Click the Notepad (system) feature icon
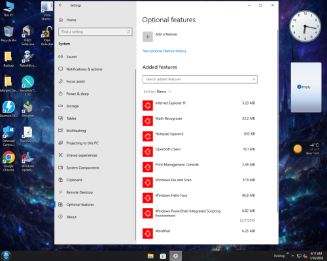The image size is (327, 261). (148, 136)
